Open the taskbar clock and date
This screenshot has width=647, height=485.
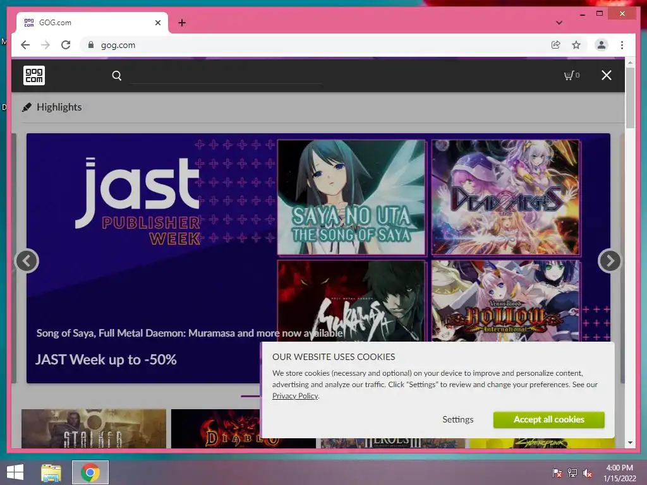[619, 473]
